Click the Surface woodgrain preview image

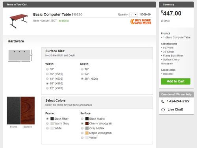(28, 111)
